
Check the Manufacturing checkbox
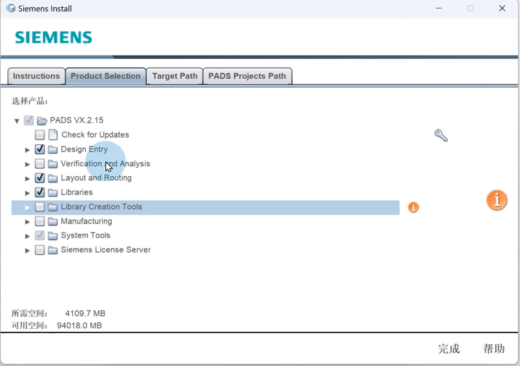[40, 221]
